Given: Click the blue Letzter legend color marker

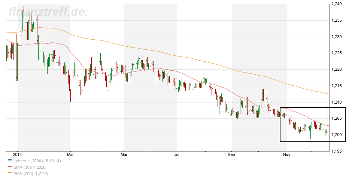Looking at the screenshot, I should pyautogui.click(x=10, y=161).
